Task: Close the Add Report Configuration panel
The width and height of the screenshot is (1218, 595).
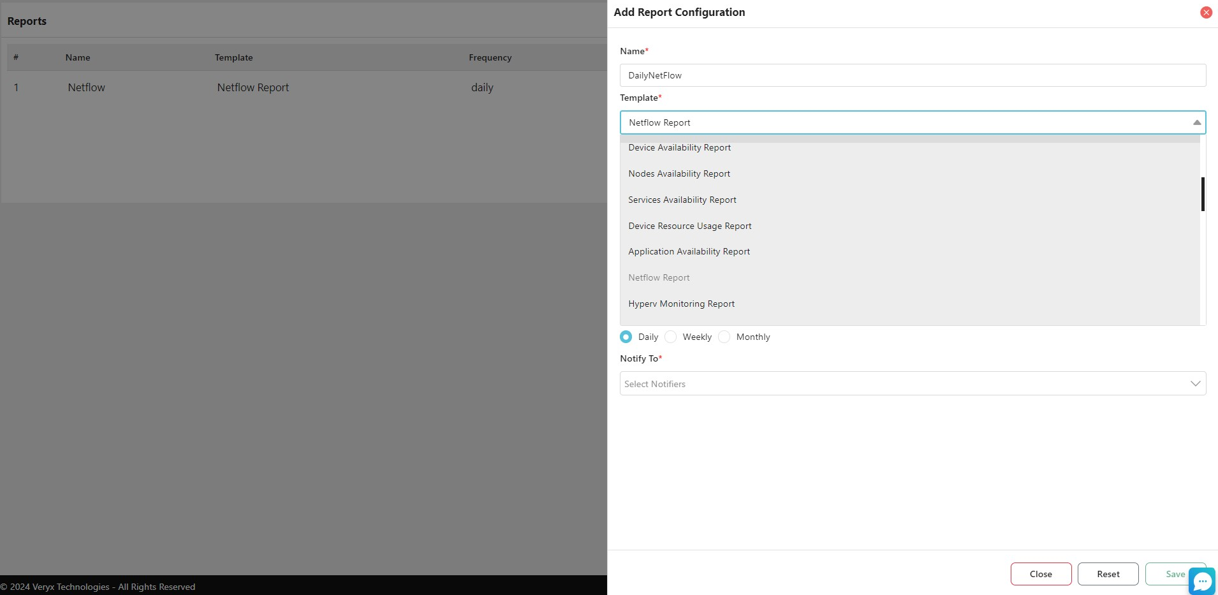Action: click(x=1205, y=13)
